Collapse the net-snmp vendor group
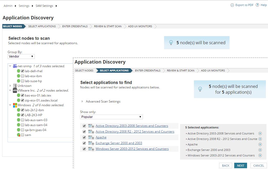 click(x=10, y=66)
